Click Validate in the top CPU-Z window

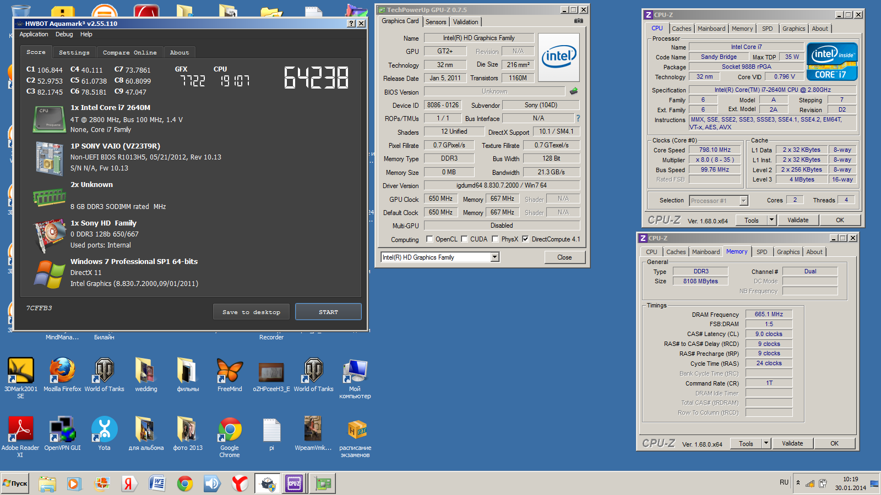(x=798, y=220)
